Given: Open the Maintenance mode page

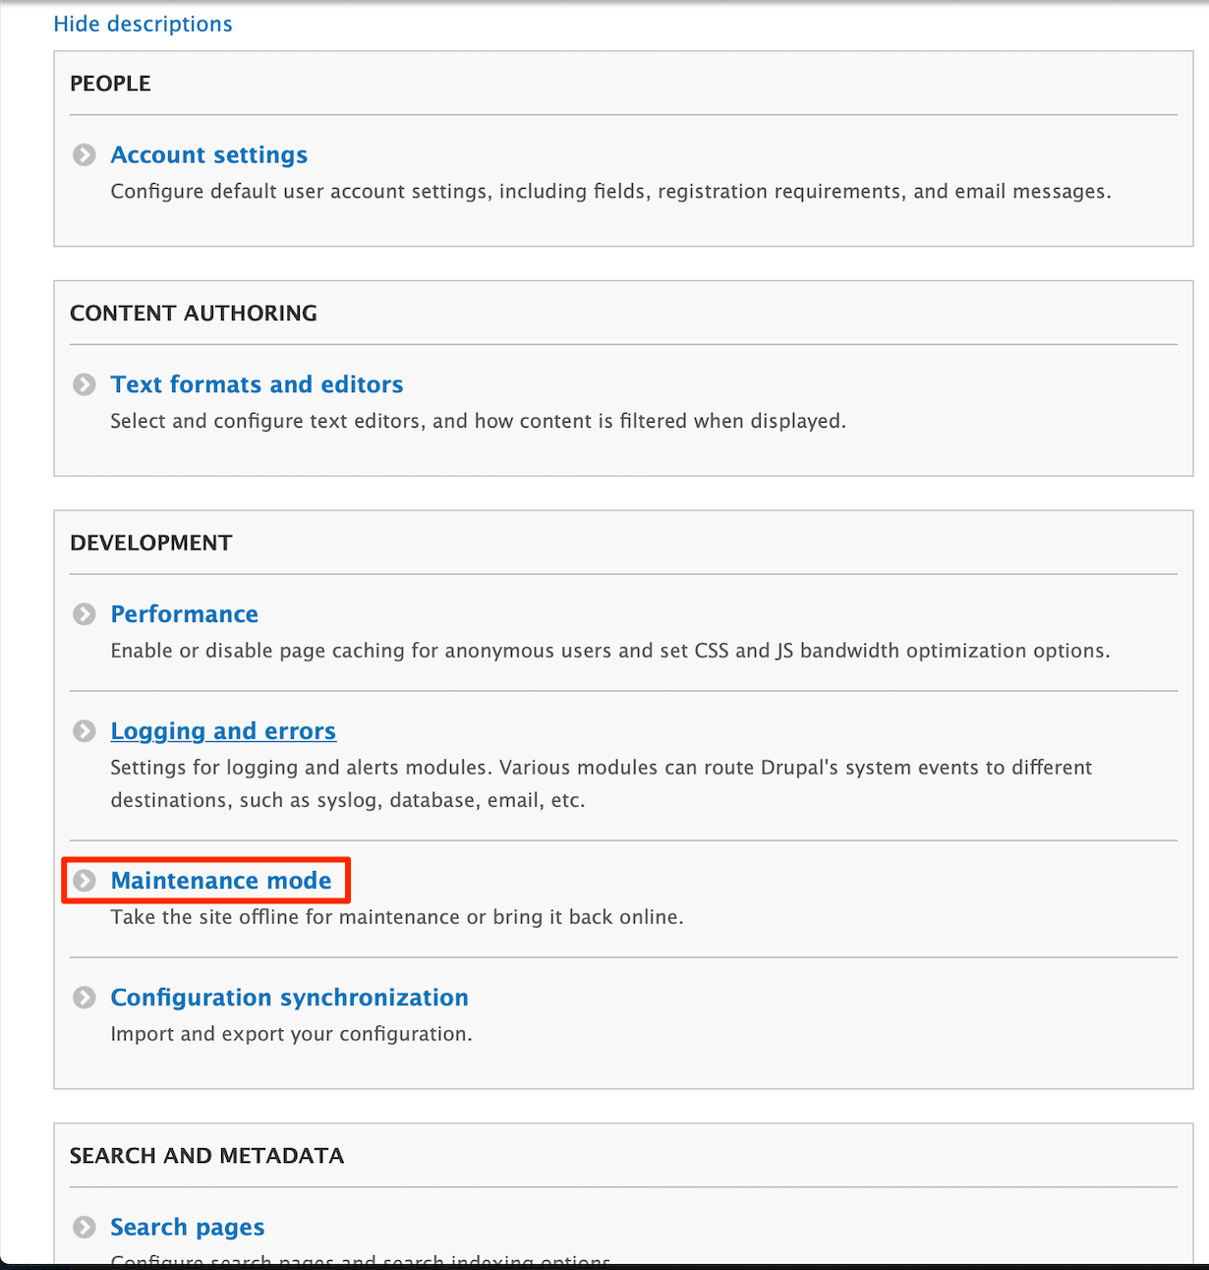Looking at the screenshot, I should coord(221,881).
